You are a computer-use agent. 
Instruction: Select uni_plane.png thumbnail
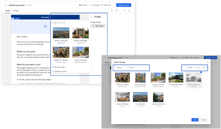point(140,97)
